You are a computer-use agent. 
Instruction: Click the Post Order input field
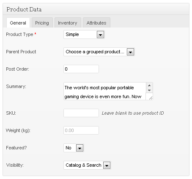click(81, 69)
